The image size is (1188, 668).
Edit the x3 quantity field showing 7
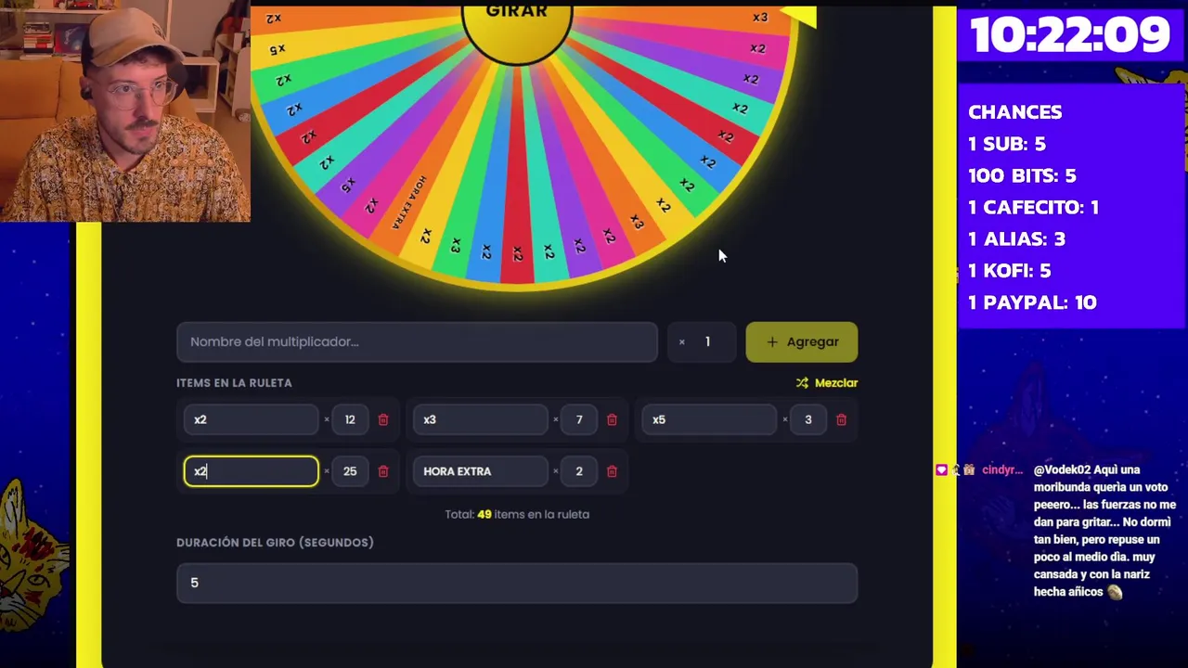579,419
